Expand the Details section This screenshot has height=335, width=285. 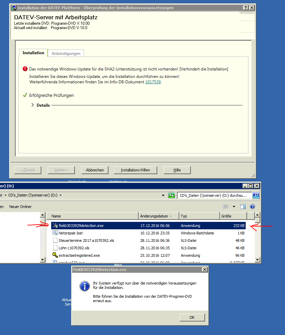(33, 105)
